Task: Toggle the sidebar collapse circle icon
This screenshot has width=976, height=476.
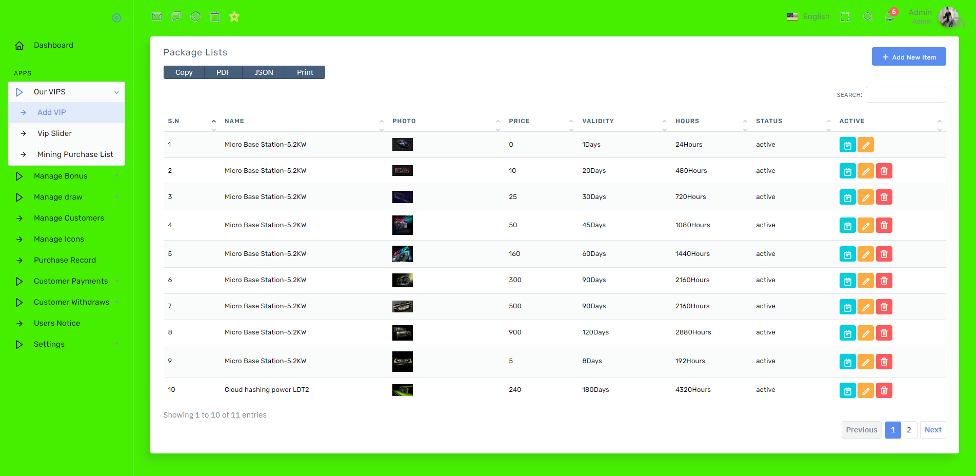Action: click(116, 18)
